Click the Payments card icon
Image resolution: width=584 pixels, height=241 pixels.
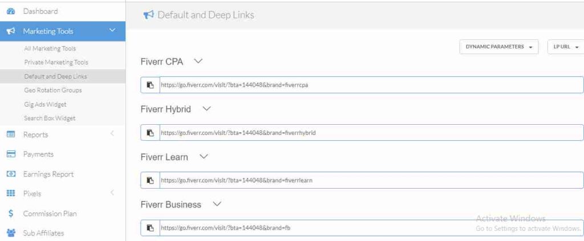click(x=11, y=154)
